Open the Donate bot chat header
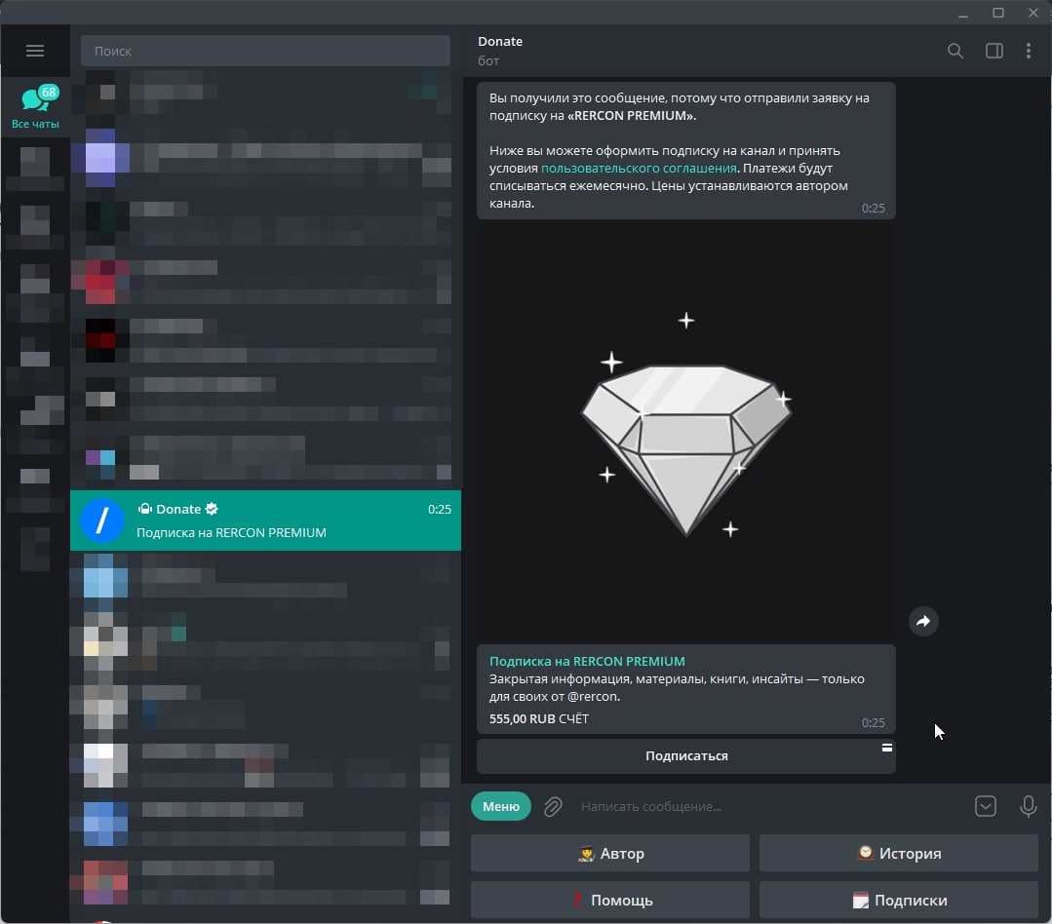Viewport: 1052px width, 924px height. [x=500, y=51]
